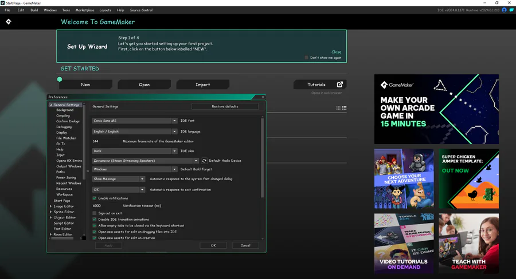The image size is (516, 279).
Task: Click Restore defaults in Preferences
Action: click(x=225, y=106)
